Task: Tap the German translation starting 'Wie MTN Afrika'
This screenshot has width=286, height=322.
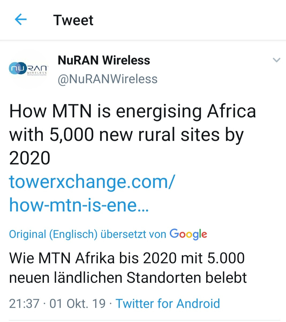Action: tap(127, 258)
